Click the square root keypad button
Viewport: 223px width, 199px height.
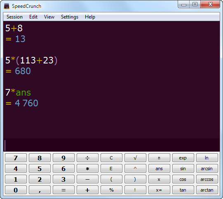(135, 158)
